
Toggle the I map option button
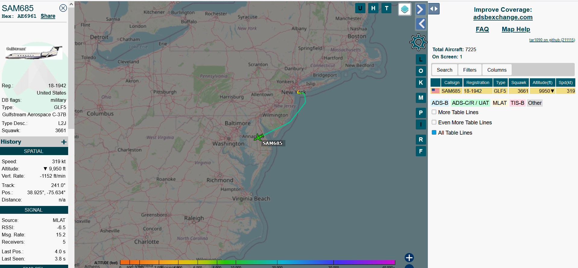421,124
